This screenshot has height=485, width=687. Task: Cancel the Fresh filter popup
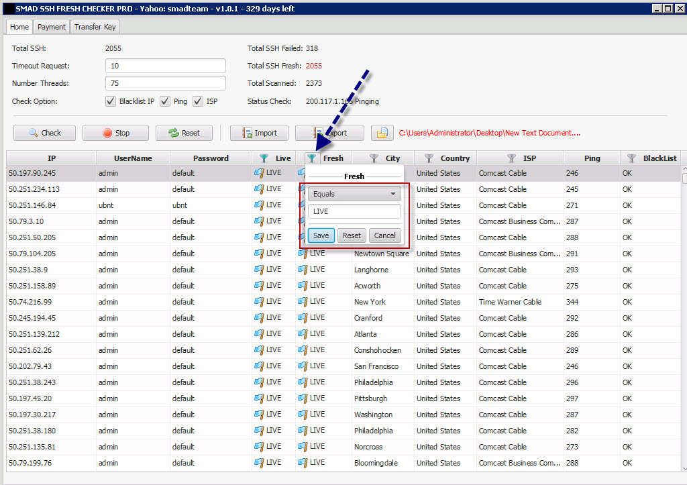coord(384,235)
